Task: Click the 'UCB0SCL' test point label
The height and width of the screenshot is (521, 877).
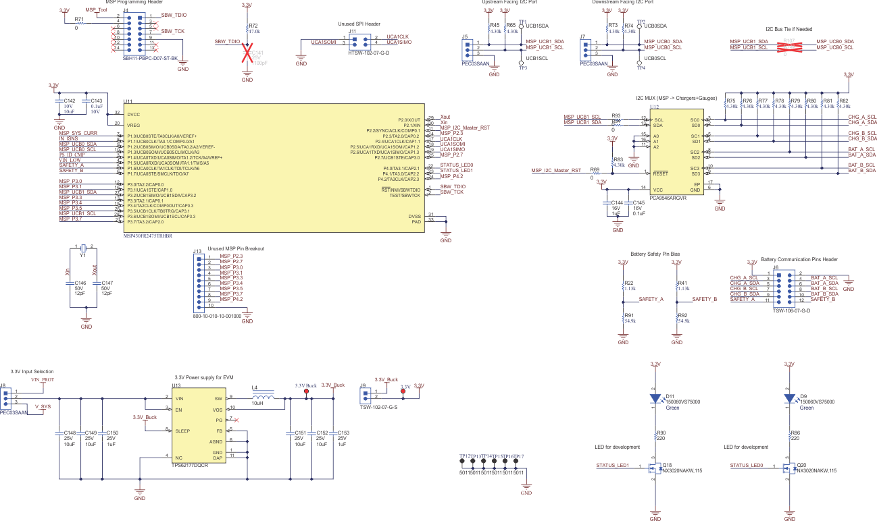Action: tap(655, 59)
